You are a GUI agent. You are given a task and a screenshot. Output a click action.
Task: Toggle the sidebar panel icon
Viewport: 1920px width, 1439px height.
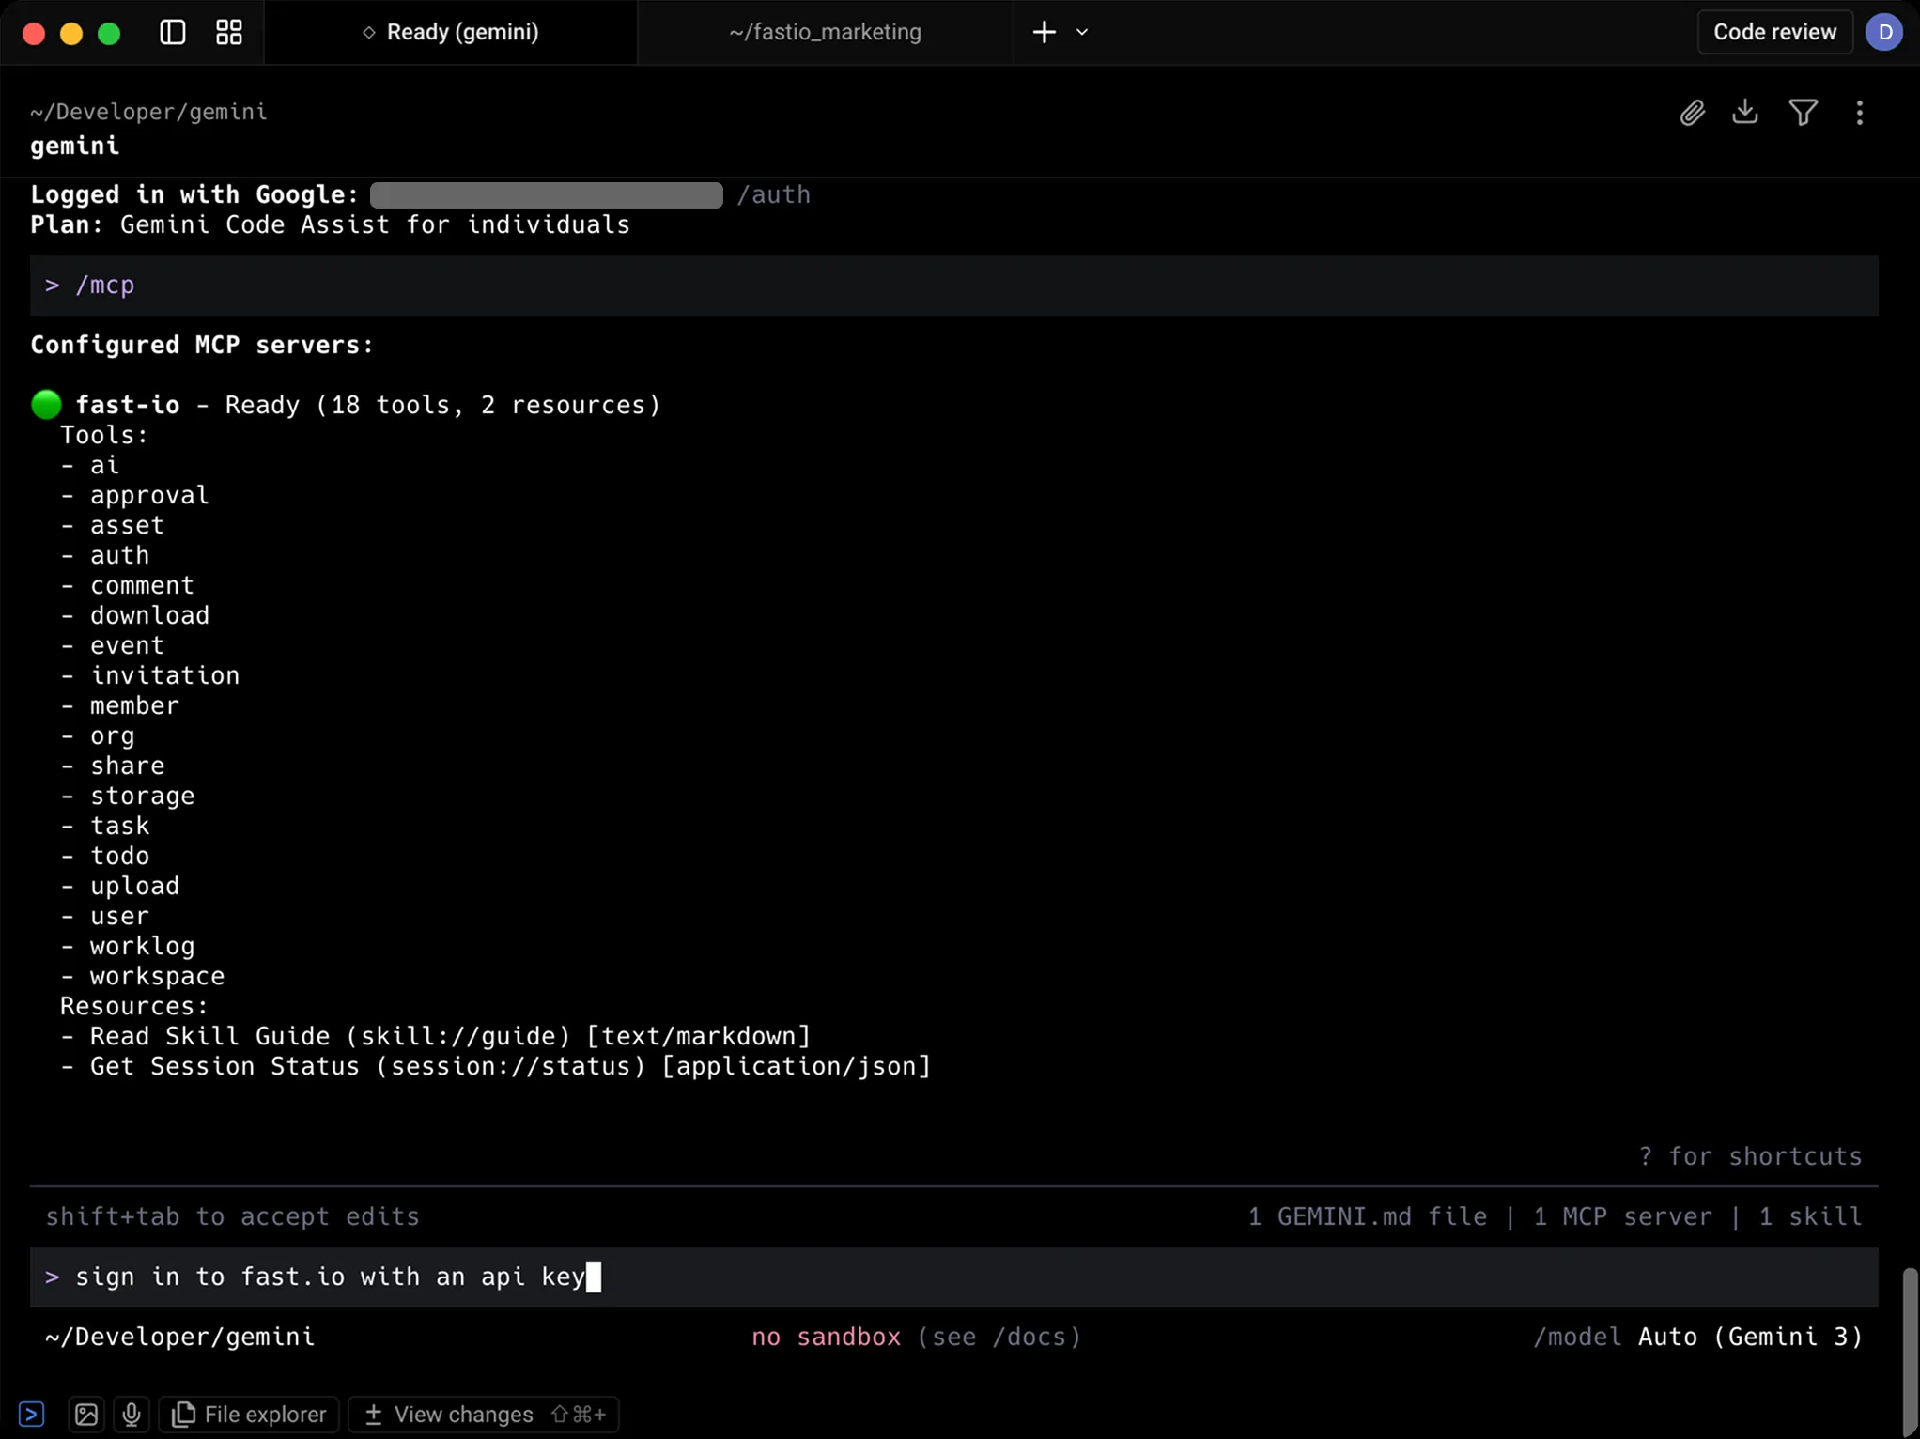(x=172, y=31)
